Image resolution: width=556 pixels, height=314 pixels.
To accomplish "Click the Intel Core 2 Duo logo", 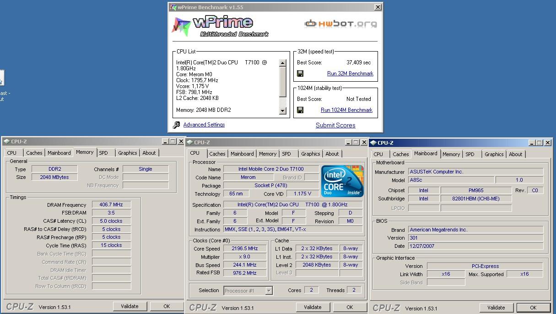I will tap(343, 181).
